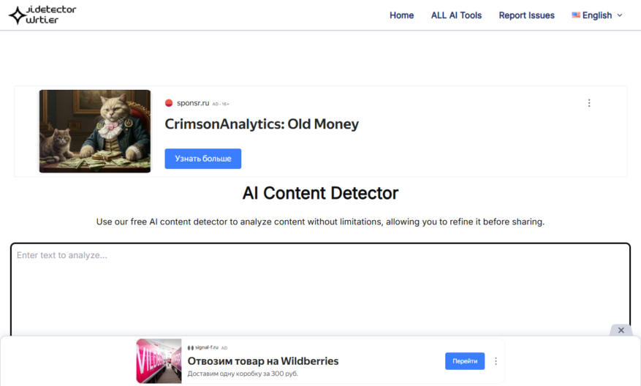This screenshot has height=386, width=641.
Task: Click the free AI content detector description
Action: pos(320,222)
